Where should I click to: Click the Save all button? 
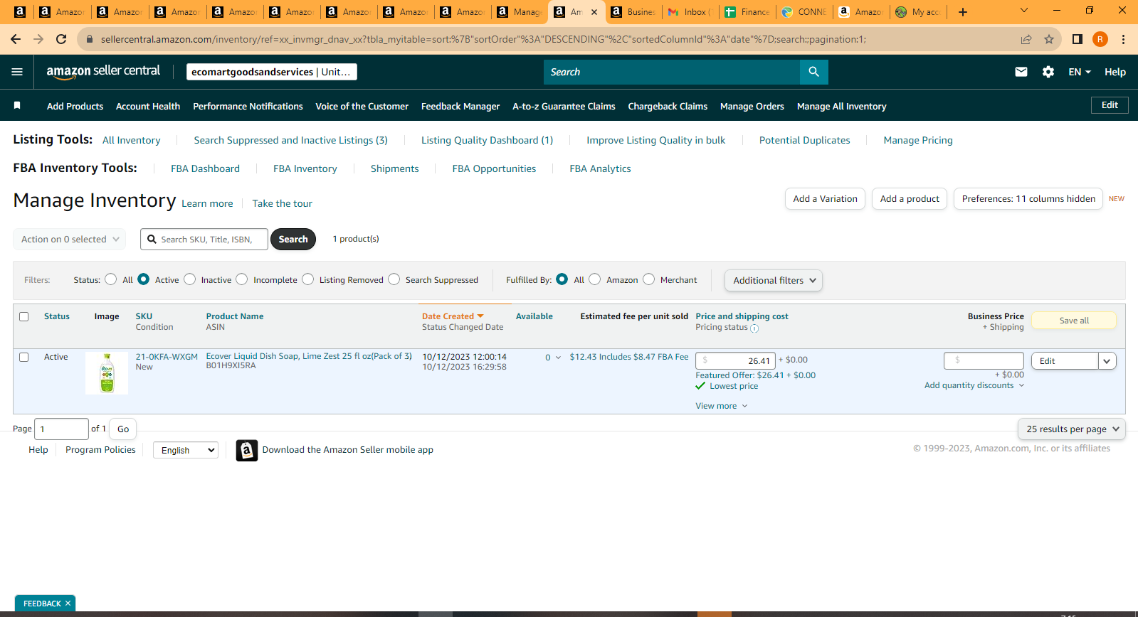pos(1074,321)
